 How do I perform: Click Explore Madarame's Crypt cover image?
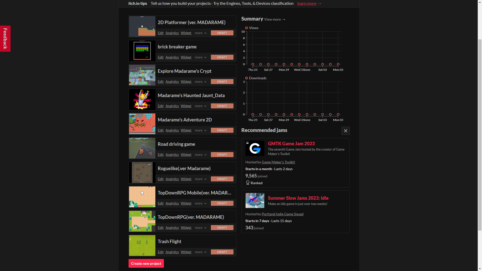click(x=142, y=75)
